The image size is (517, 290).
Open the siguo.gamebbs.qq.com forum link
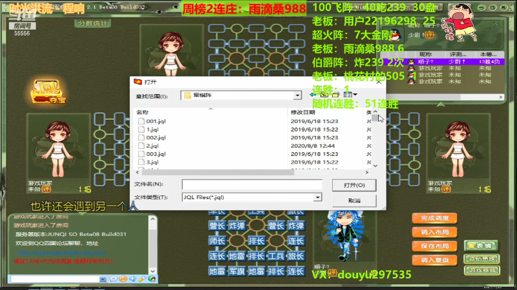point(61,252)
